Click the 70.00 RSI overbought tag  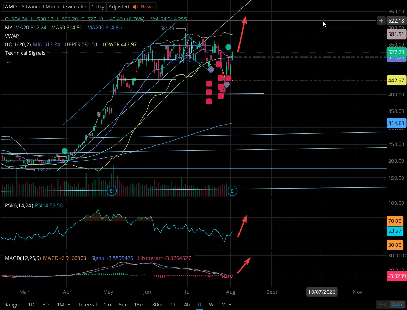395,221
